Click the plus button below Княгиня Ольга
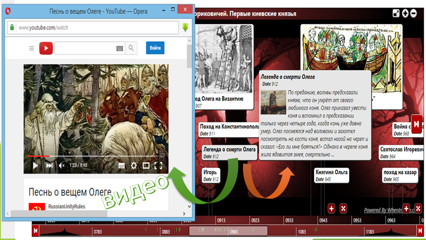 [332, 208]
